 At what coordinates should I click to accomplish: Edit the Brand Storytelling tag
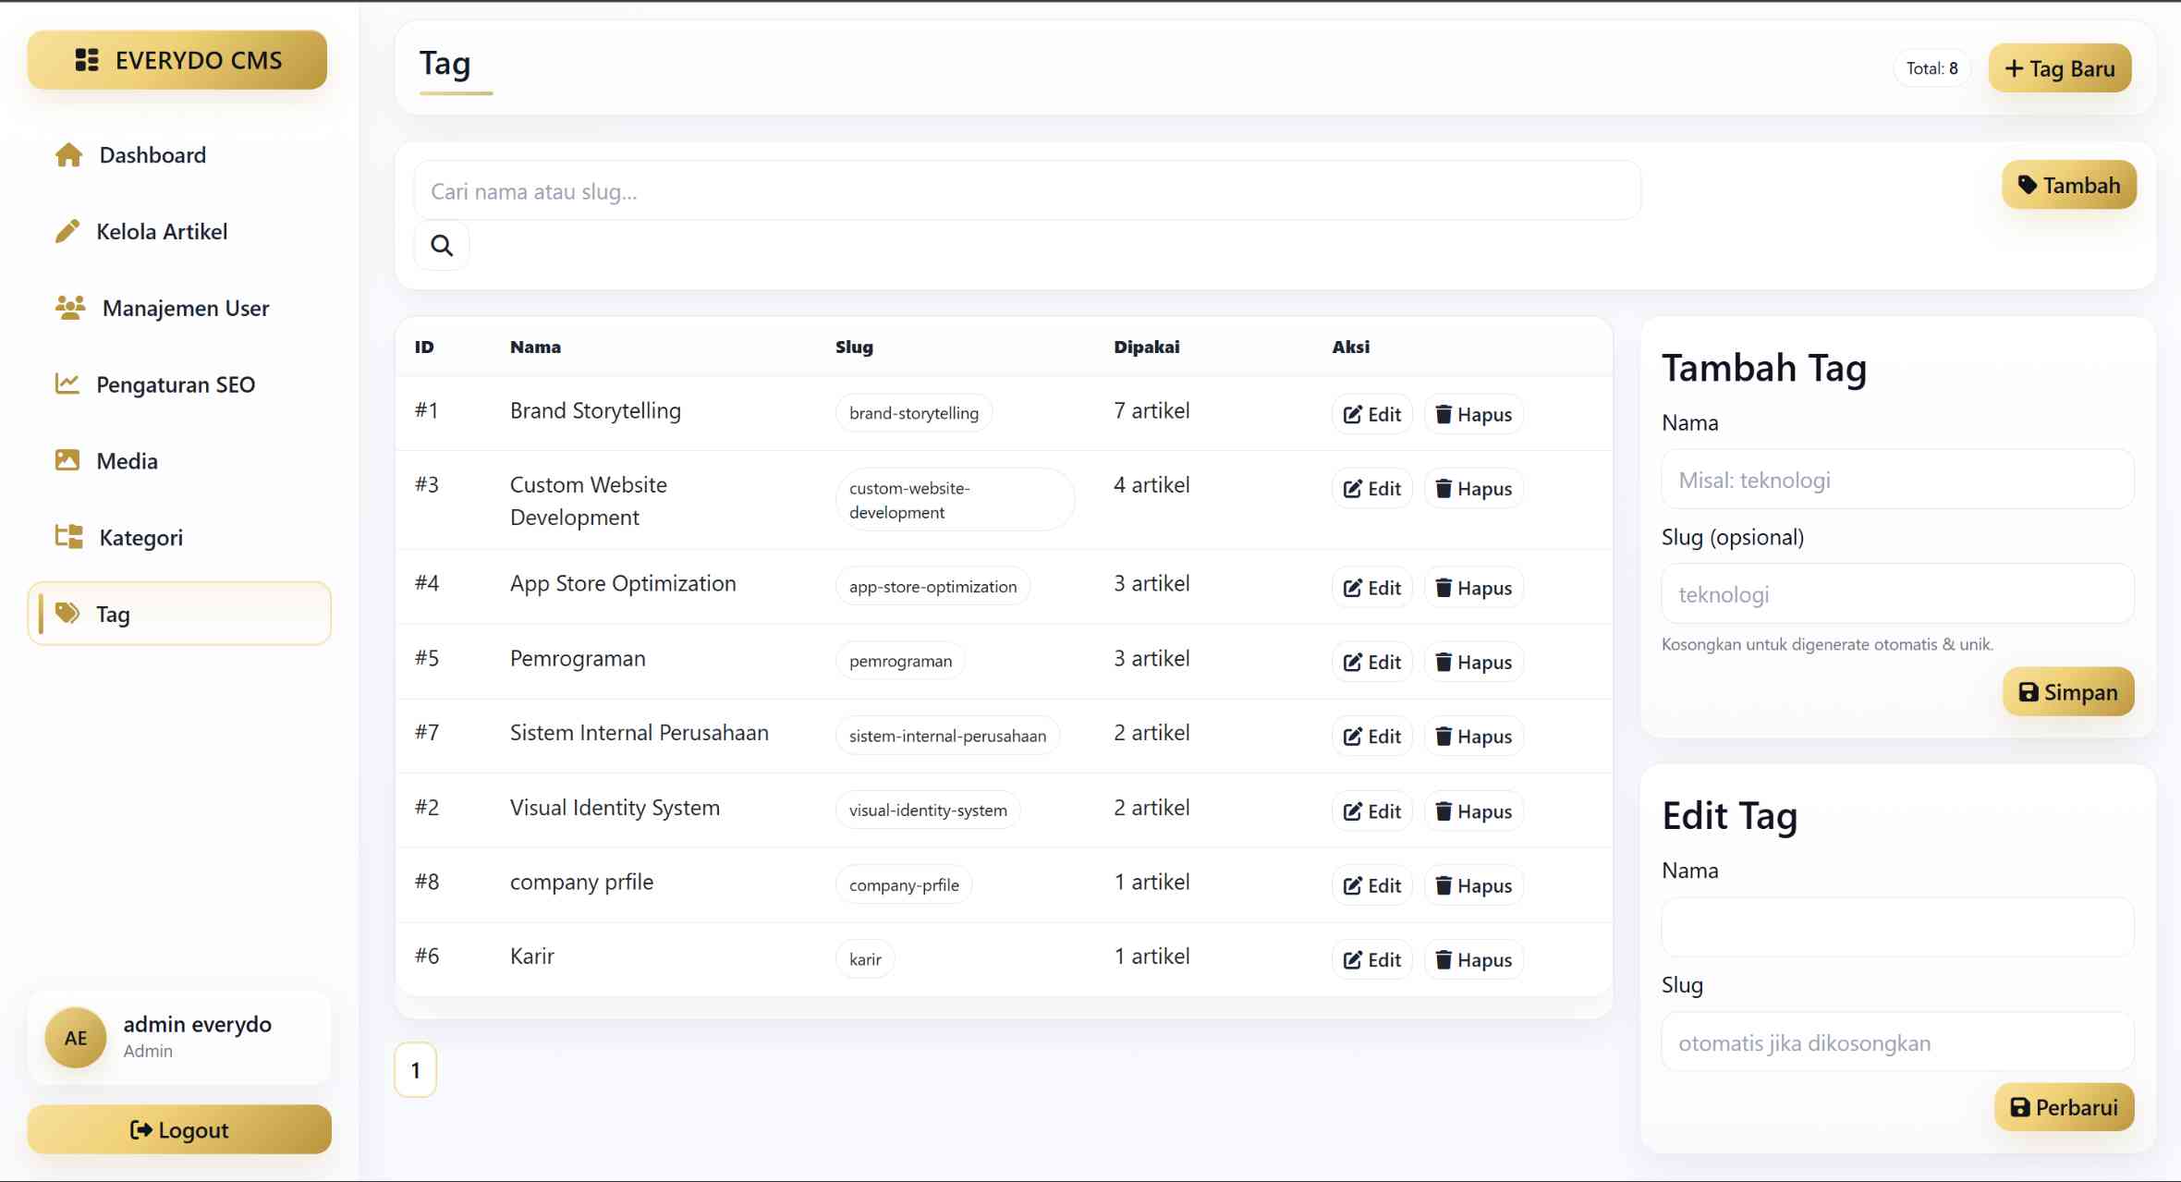pos(1372,414)
